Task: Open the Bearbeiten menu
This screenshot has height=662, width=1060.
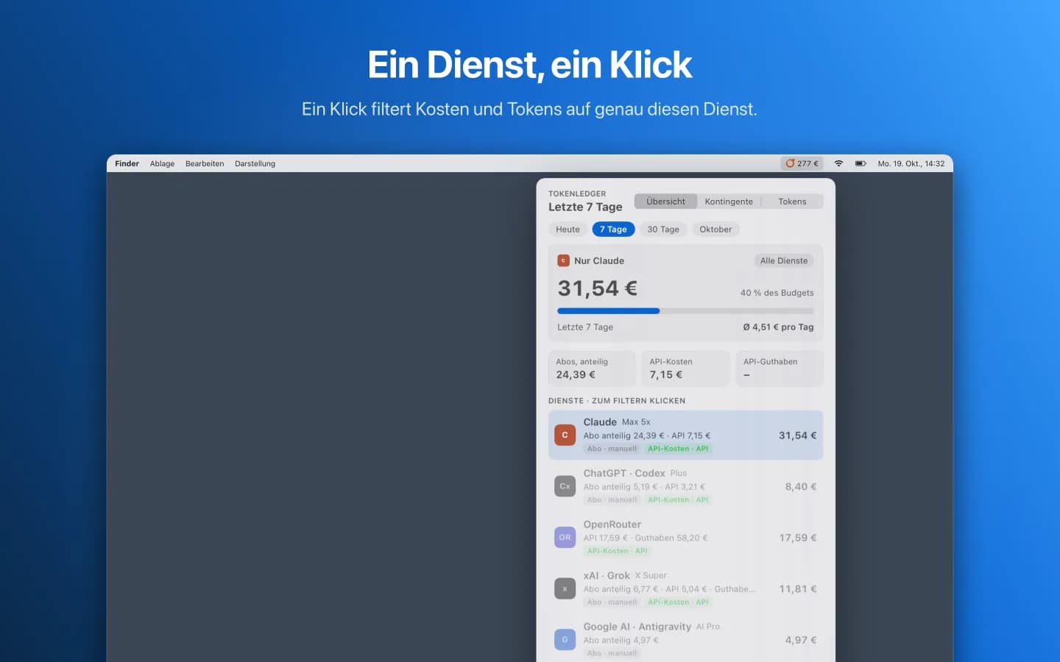Action: coord(205,163)
